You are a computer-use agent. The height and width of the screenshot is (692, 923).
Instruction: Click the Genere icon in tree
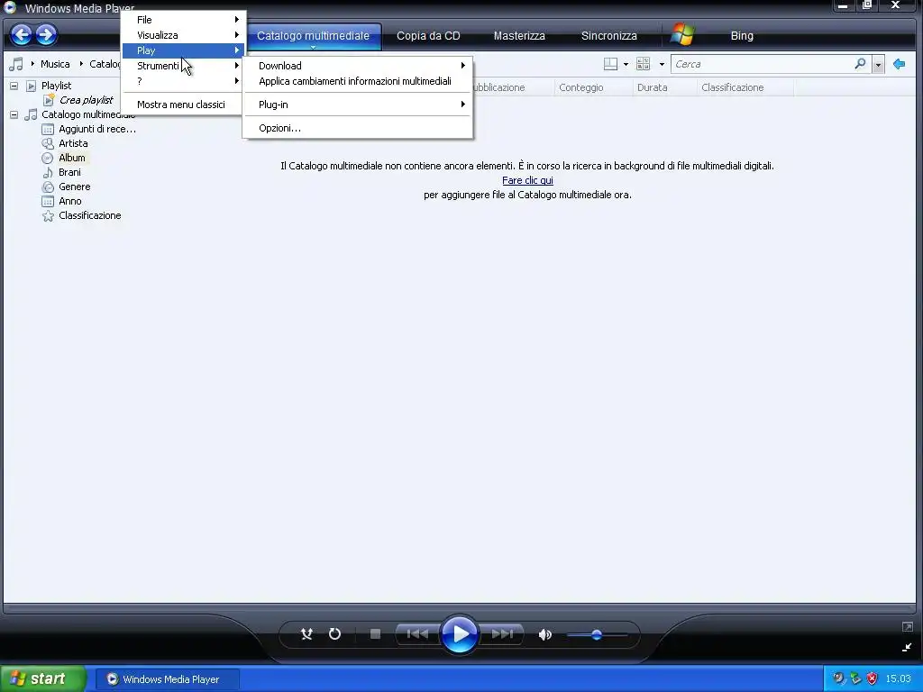[48, 187]
